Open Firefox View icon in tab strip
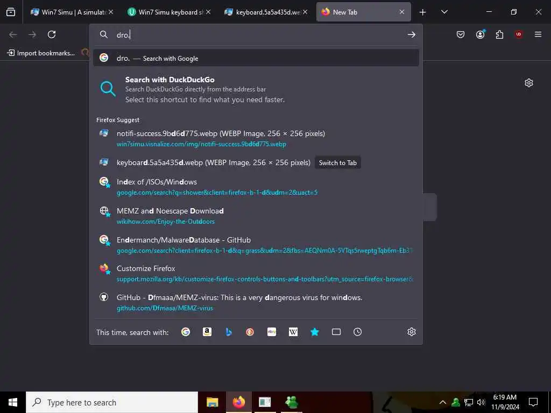551x413 pixels. pos(11,12)
